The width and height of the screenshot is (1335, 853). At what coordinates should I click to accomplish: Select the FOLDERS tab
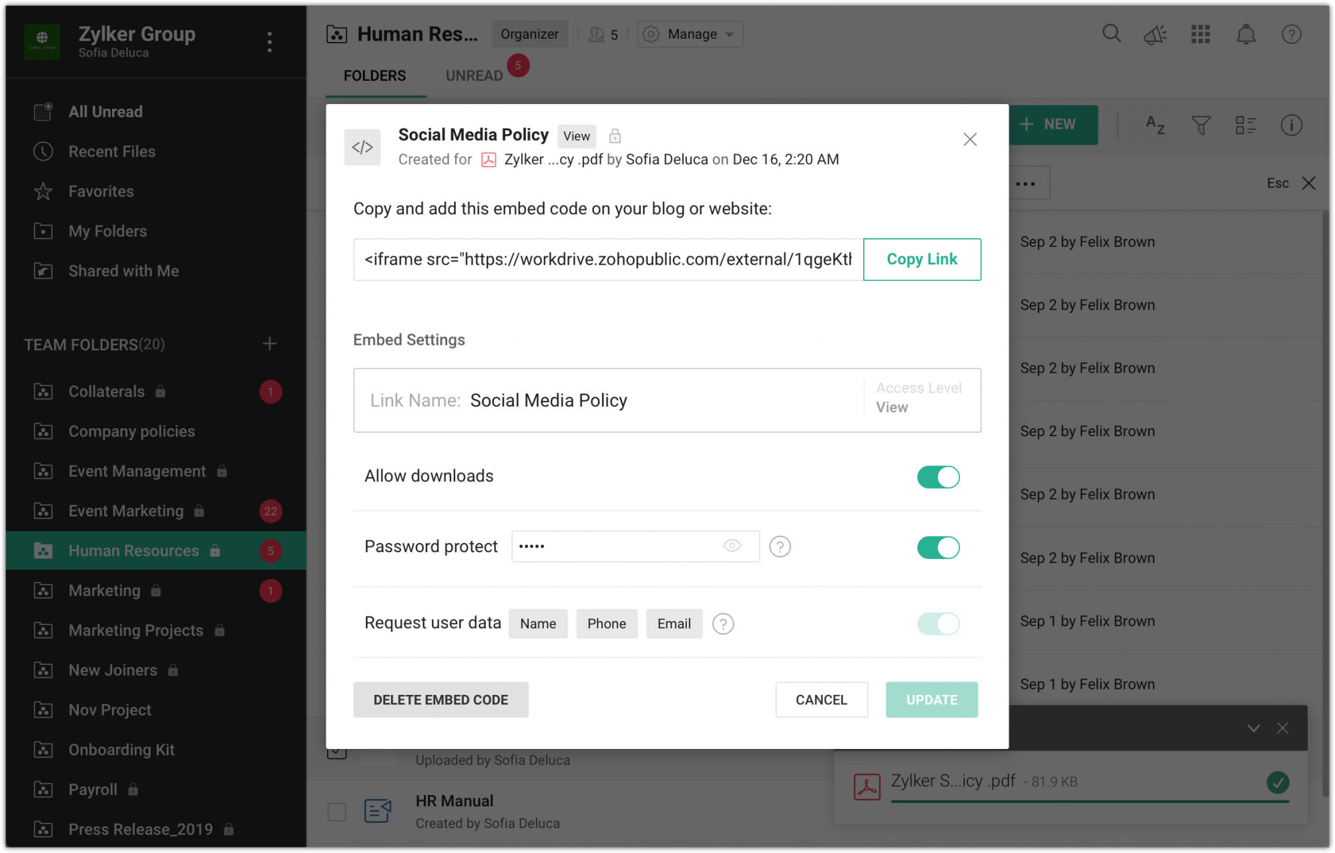coord(374,75)
